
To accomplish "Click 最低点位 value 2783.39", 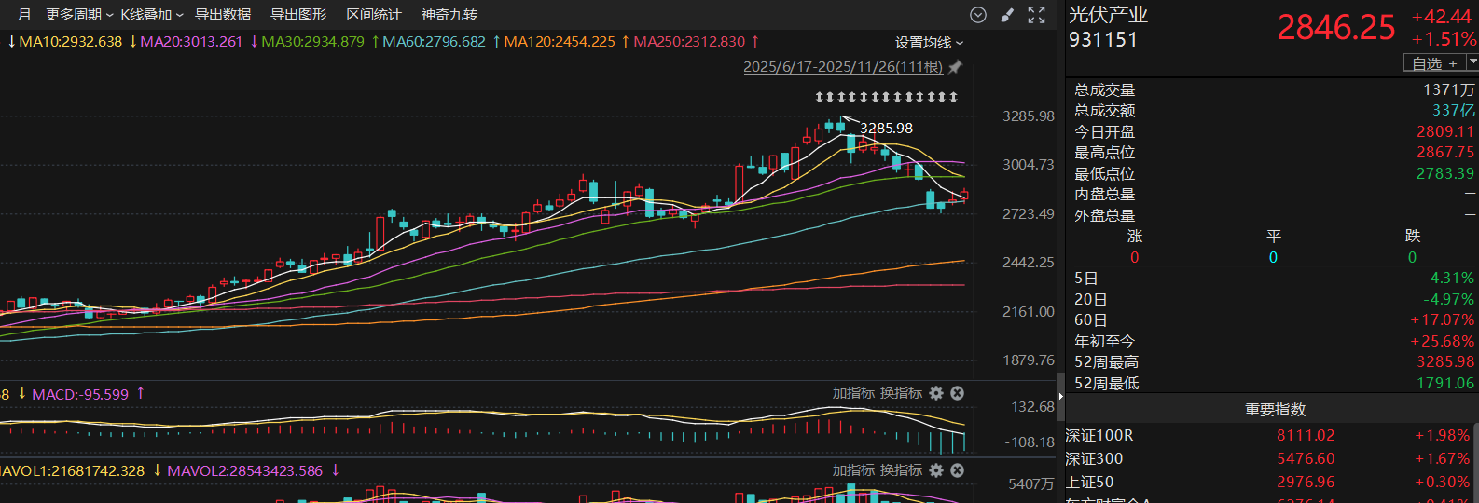I will tap(1445, 173).
